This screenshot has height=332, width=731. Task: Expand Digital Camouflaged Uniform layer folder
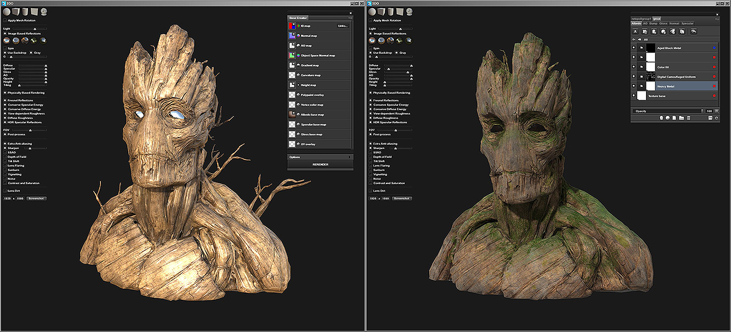(x=642, y=77)
